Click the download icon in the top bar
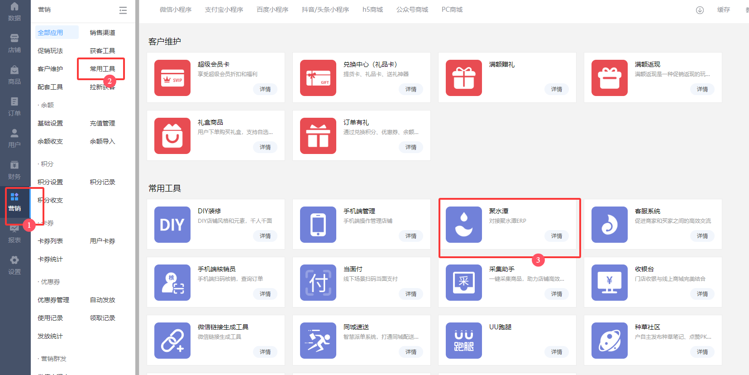This screenshot has width=749, height=375. coord(700,10)
